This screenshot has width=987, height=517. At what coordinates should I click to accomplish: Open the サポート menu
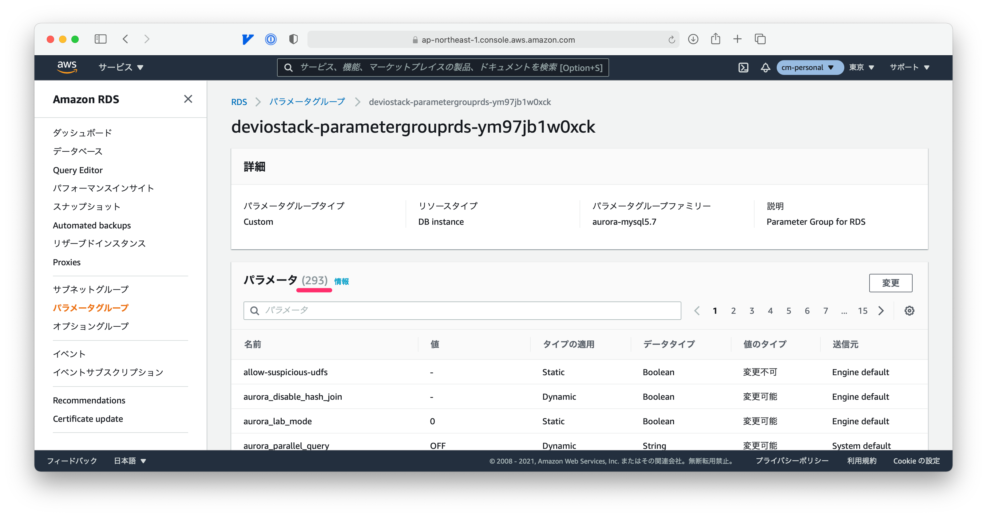point(910,67)
